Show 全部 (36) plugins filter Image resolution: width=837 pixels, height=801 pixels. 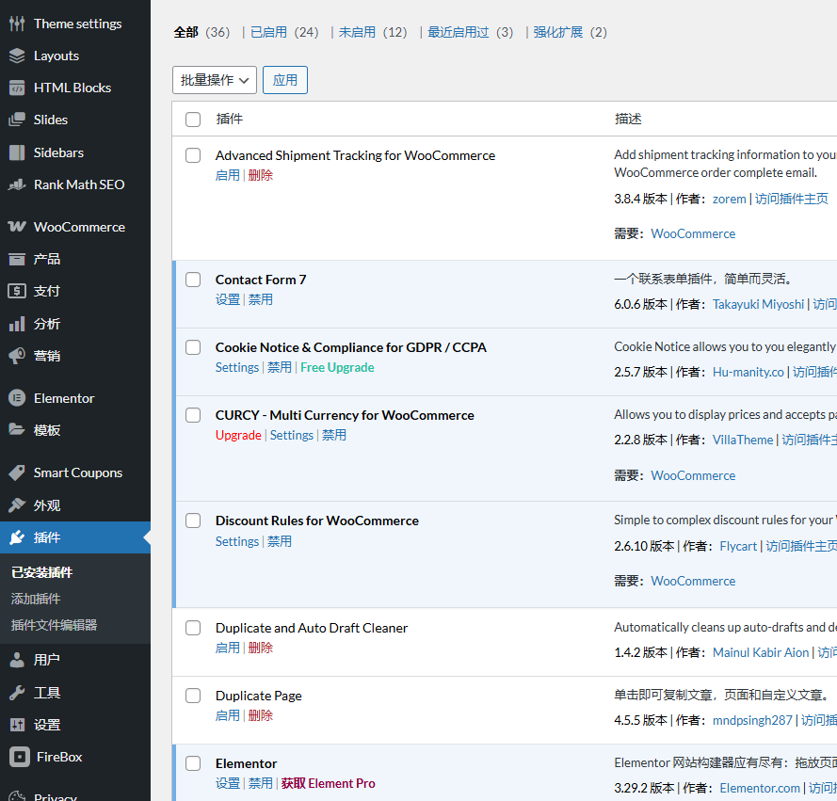[201, 33]
